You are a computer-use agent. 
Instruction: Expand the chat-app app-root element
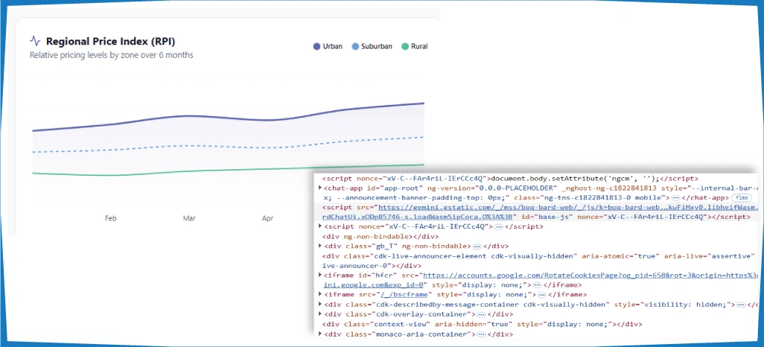(x=319, y=188)
